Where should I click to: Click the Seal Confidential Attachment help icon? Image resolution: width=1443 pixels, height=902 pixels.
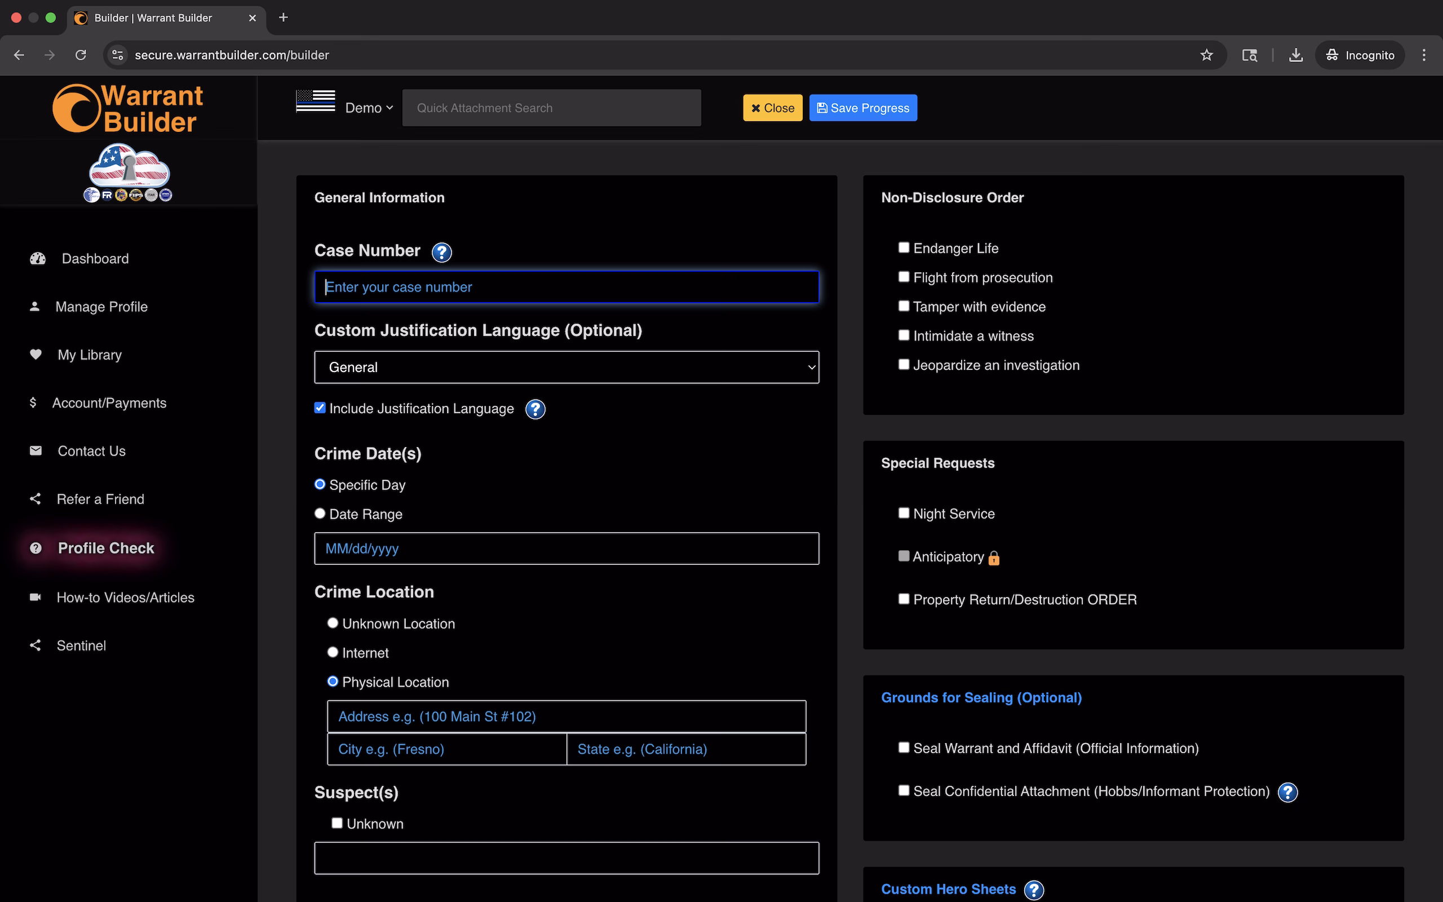click(1287, 792)
